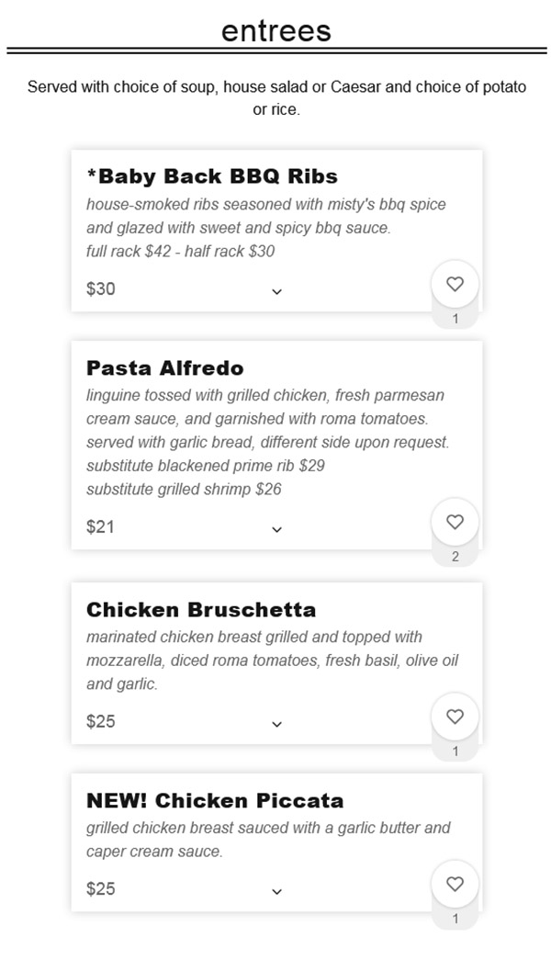The image size is (551, 971).
Task: Click the $21 price on Pasta Alfredo
Action: point(101,527)
